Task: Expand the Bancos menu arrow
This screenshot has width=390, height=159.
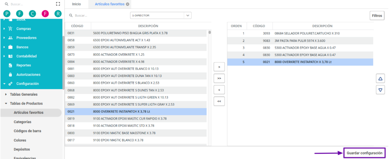Action: (x=4, y=47)
